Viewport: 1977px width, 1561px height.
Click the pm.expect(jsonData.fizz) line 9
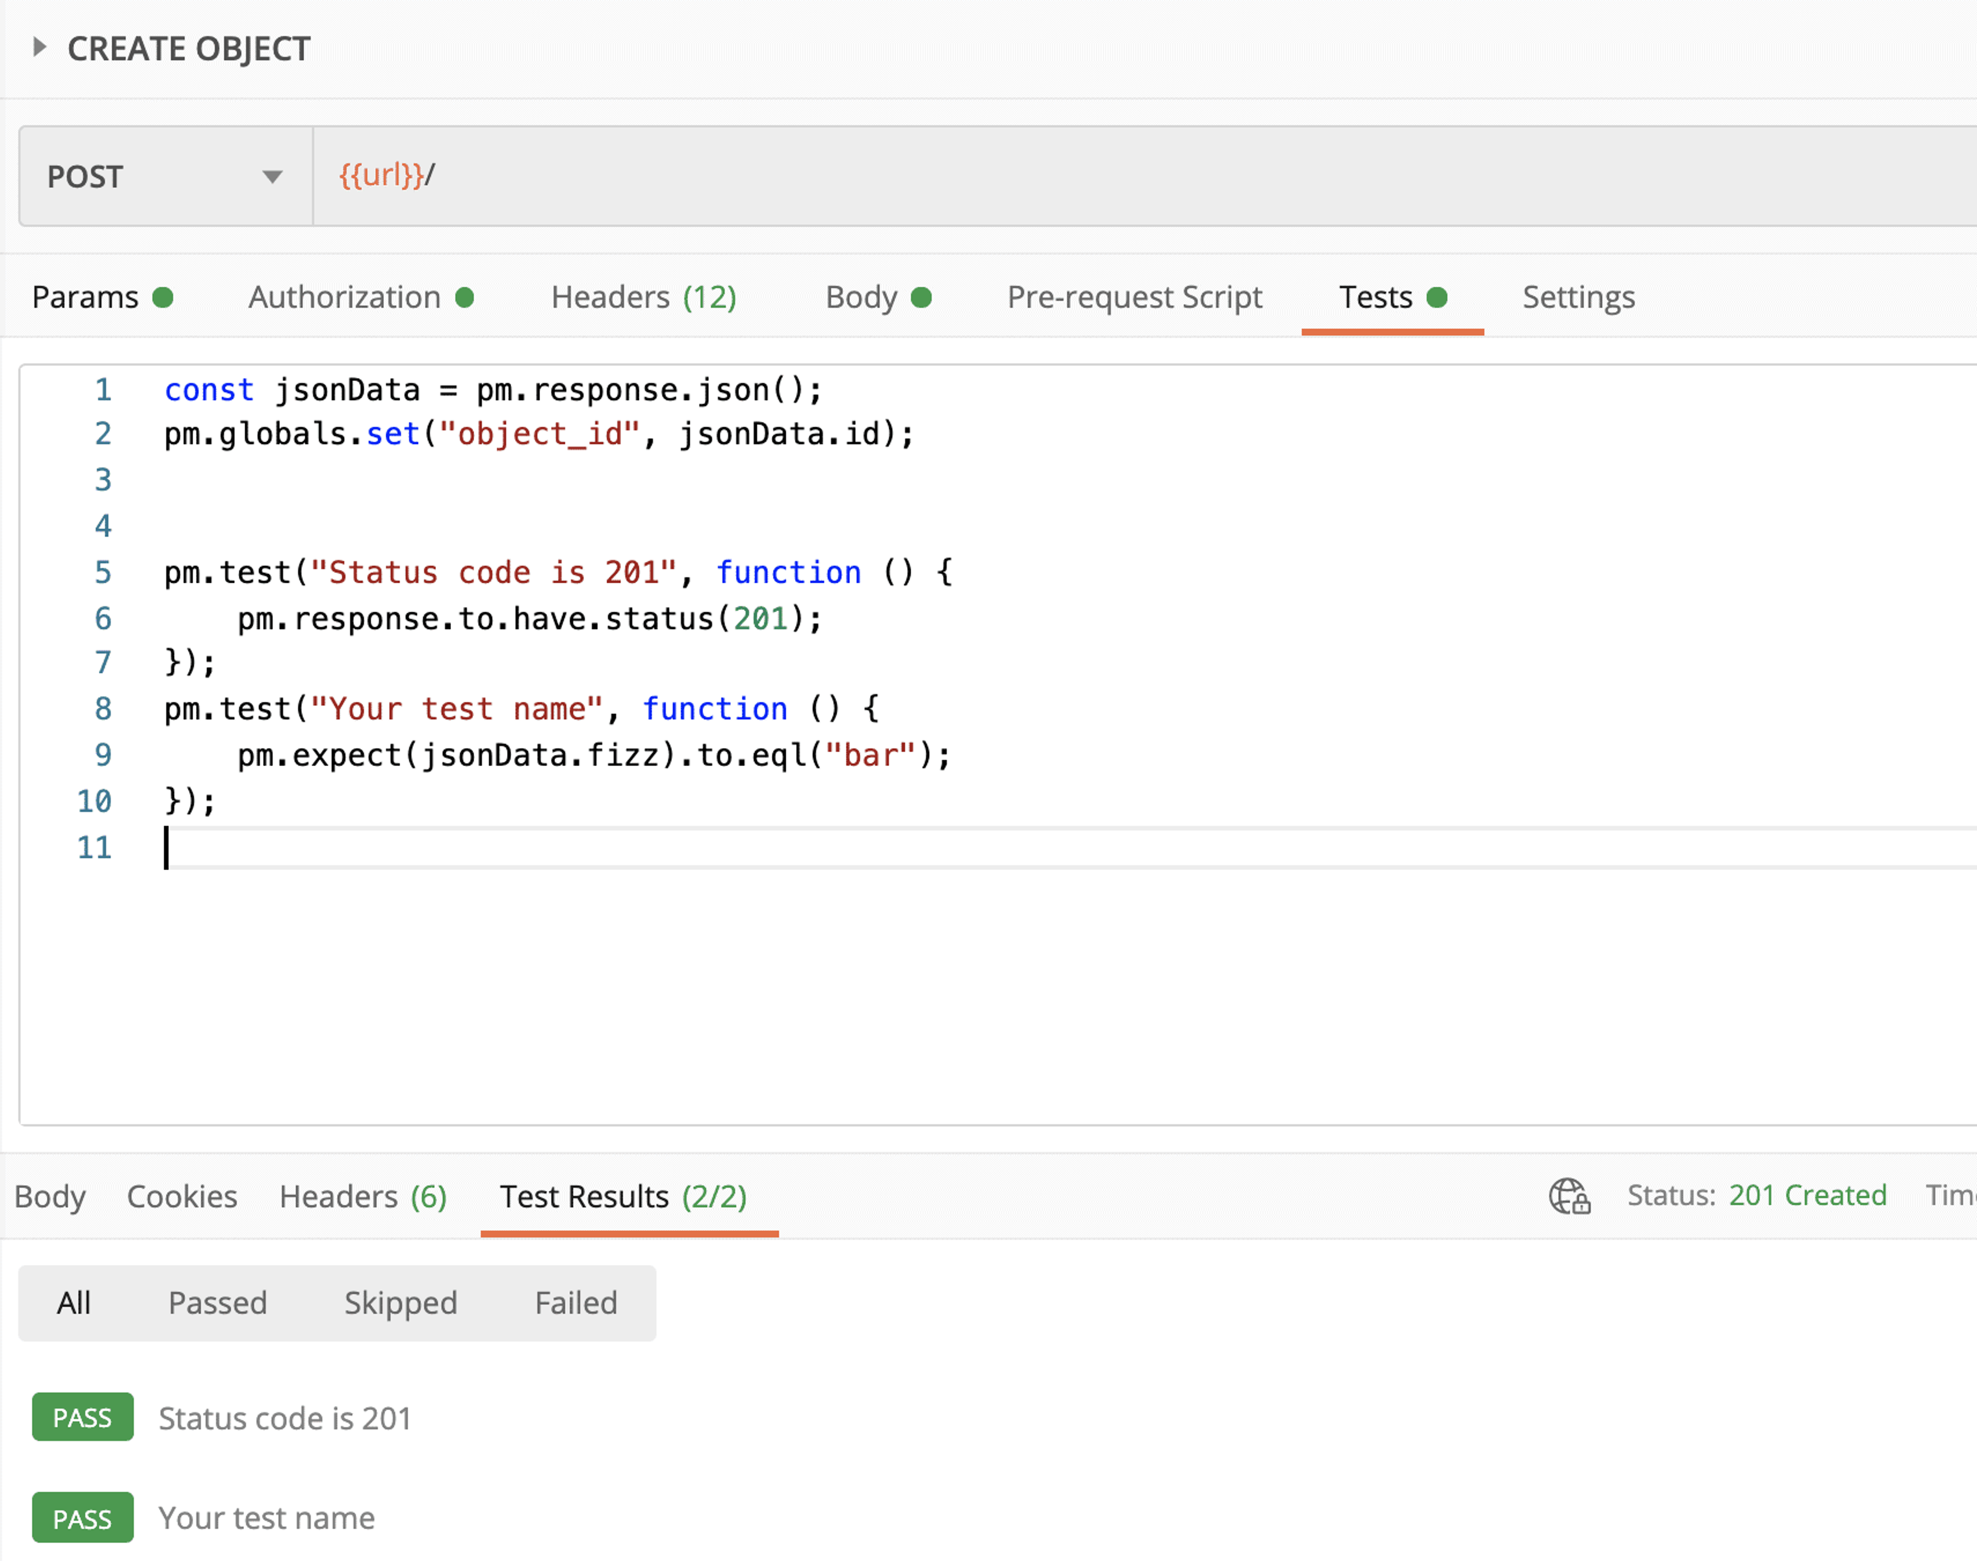click(x=594, y=756)
